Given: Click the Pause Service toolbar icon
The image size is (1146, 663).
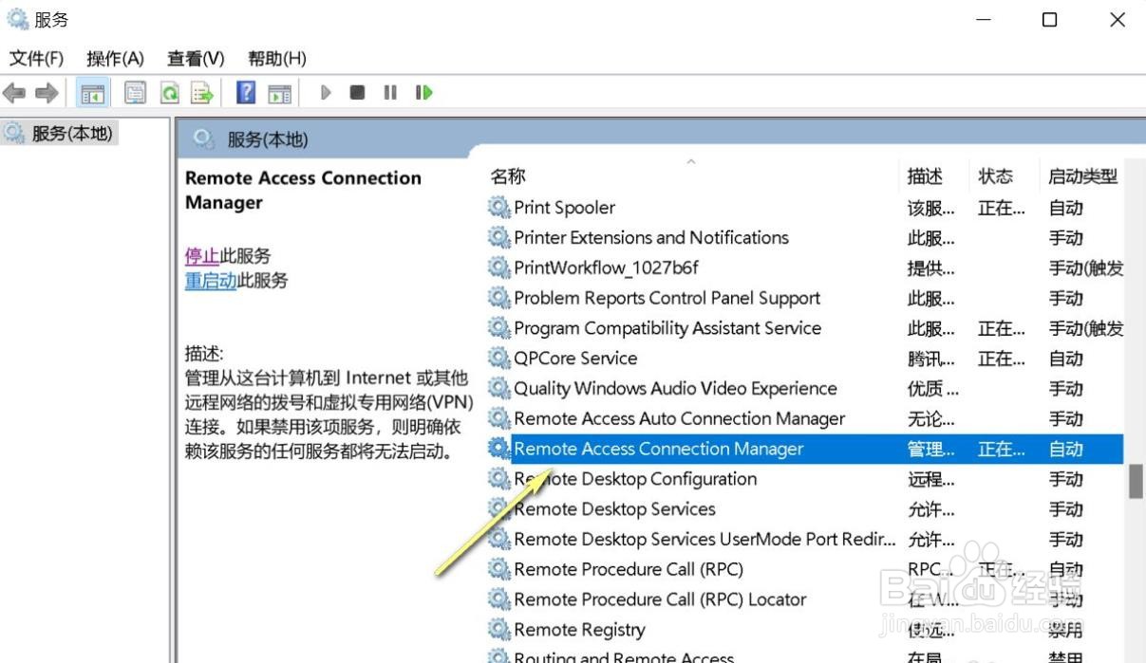Looking at the screenshot, I should (390, 93).
